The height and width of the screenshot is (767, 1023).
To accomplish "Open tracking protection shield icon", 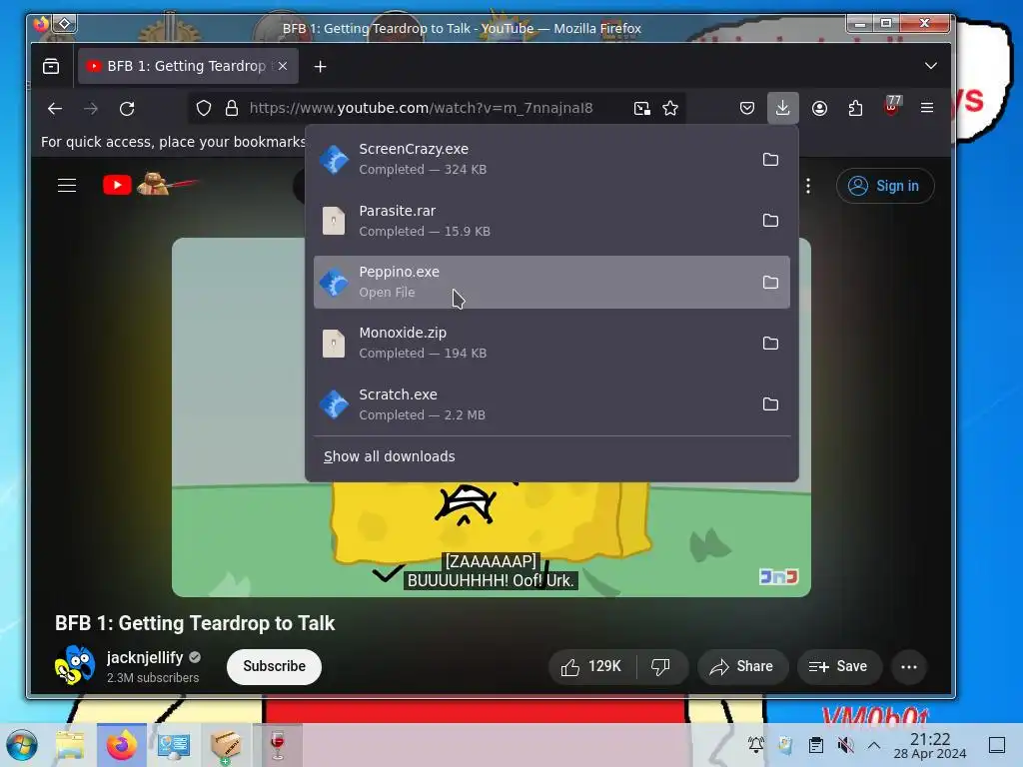I will pyautogui.click(x=204, y=108).
